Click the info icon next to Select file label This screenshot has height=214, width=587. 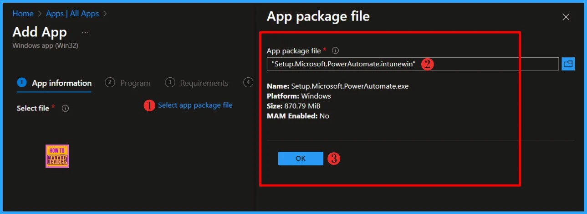65,108
